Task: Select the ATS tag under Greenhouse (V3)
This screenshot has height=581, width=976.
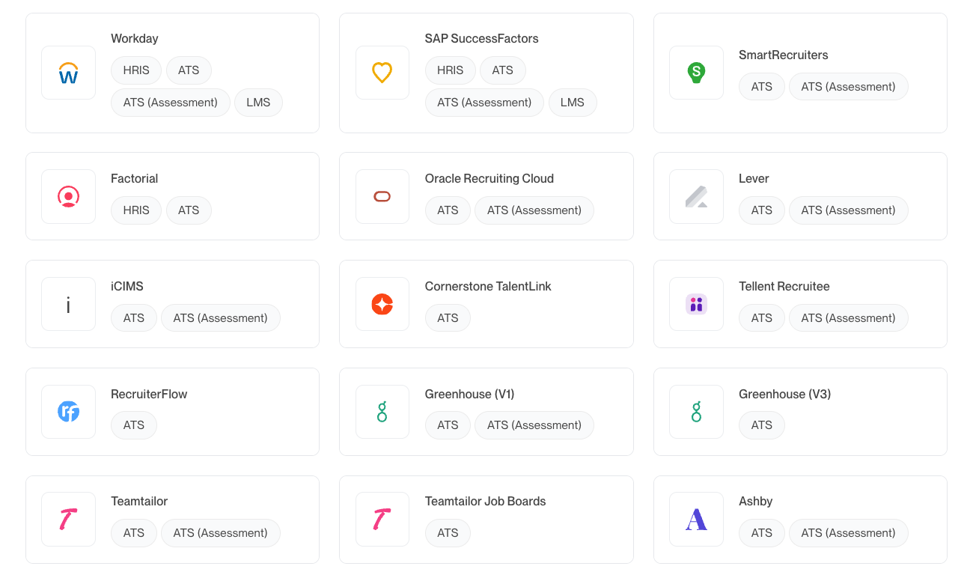Action: 762,425
